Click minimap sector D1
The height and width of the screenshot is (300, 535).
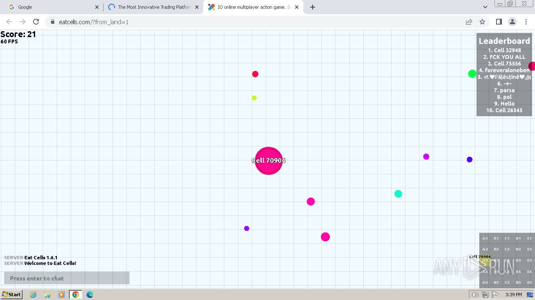(x=518, y=238)
